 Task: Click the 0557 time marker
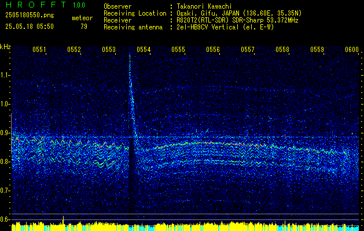248,49
